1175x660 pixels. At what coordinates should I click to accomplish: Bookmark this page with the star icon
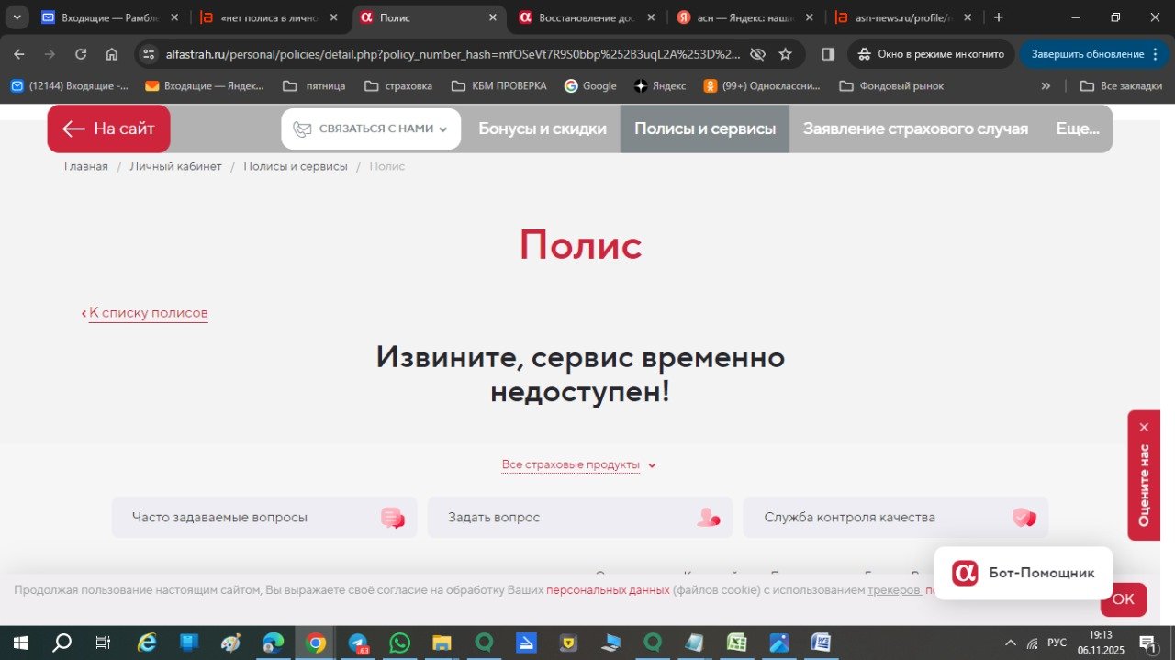(x=785, y=54)
